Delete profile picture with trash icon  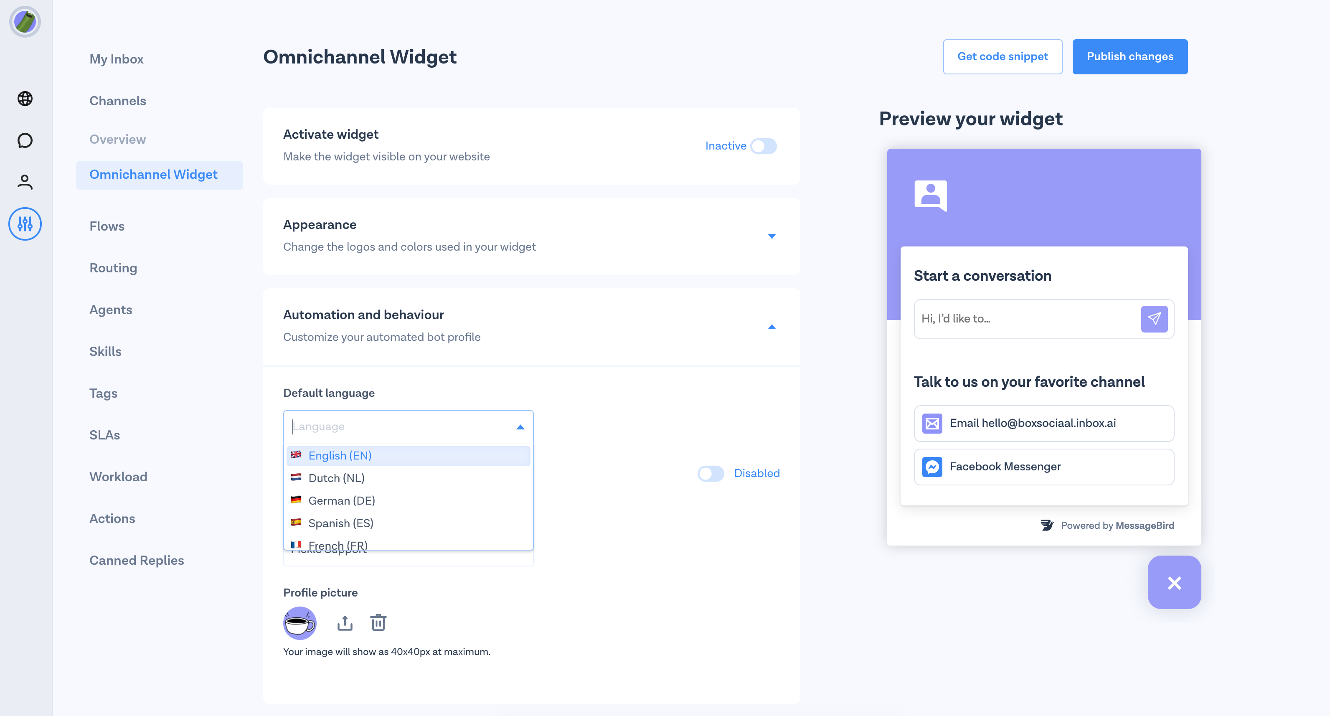tap(378, 623)
